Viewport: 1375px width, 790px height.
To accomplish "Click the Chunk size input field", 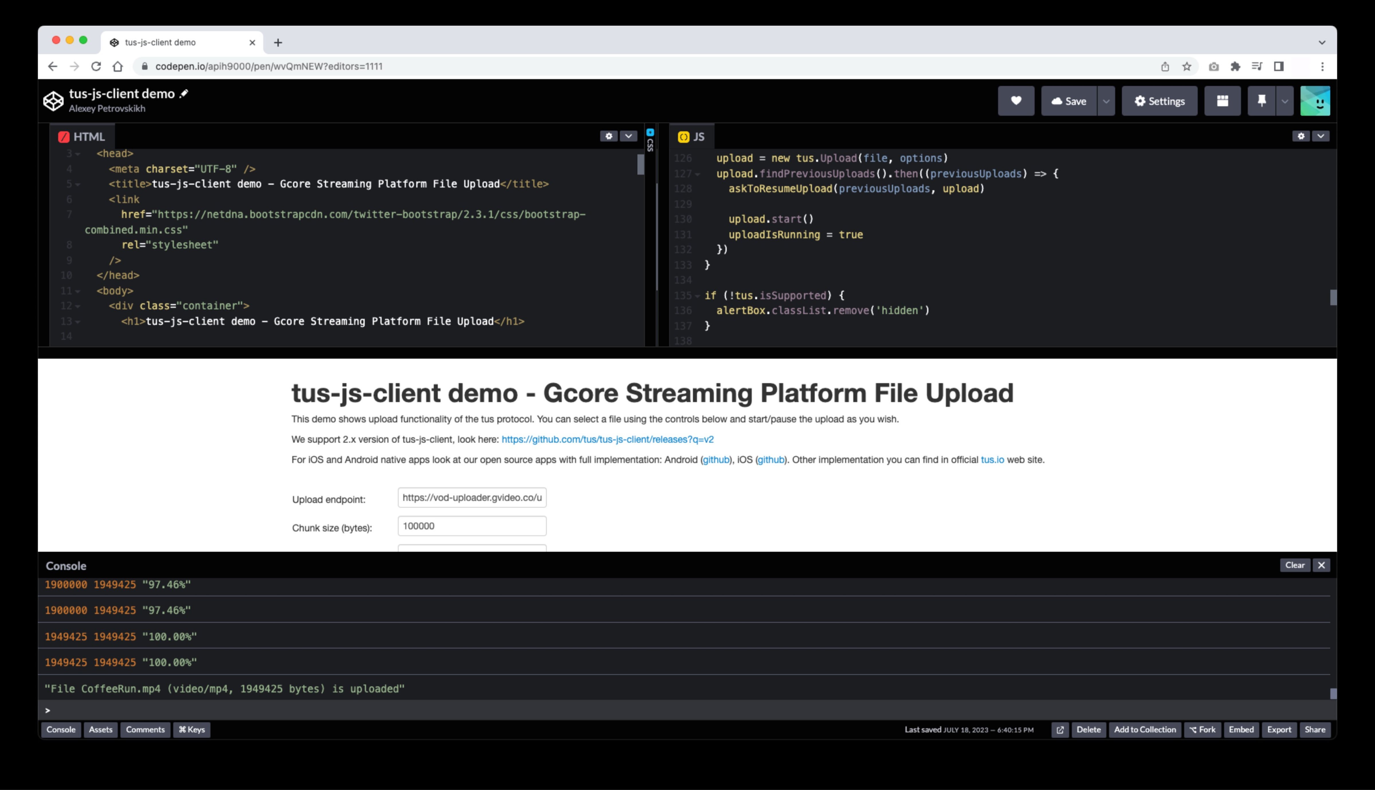I will [x=471, y=525].
